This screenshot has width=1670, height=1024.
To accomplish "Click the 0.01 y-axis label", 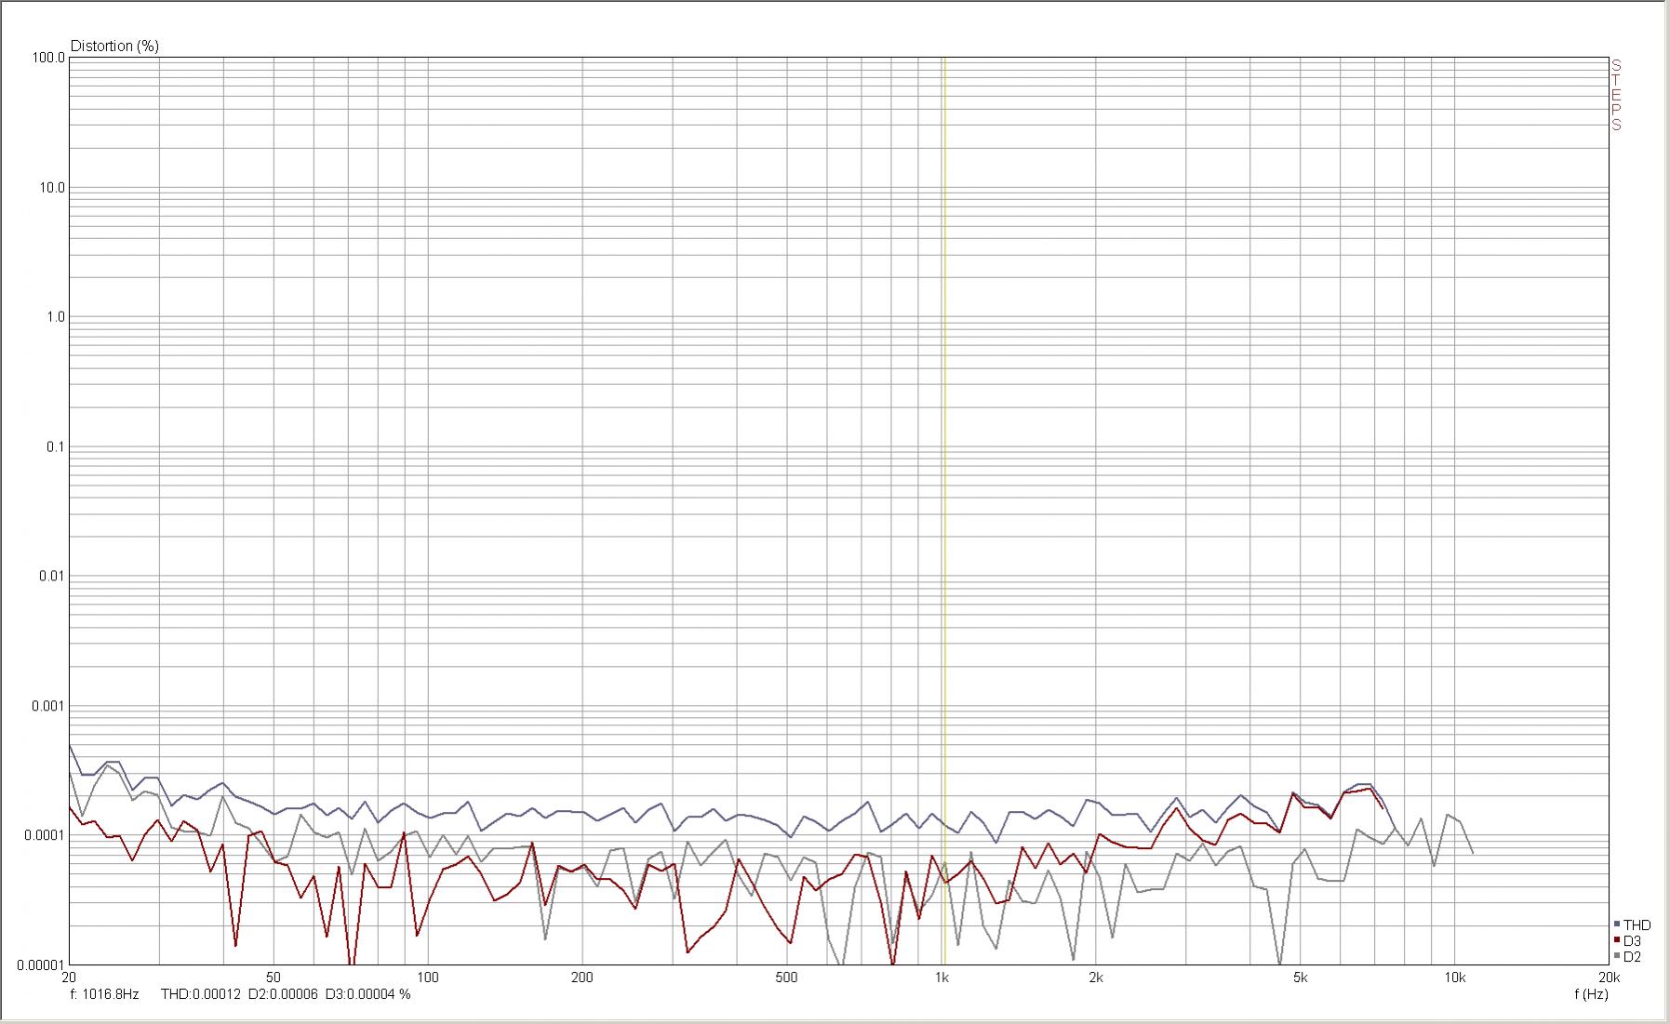I will pos(51,577).
